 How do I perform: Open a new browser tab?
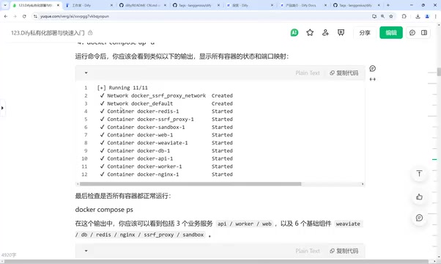tap(388, 5)
